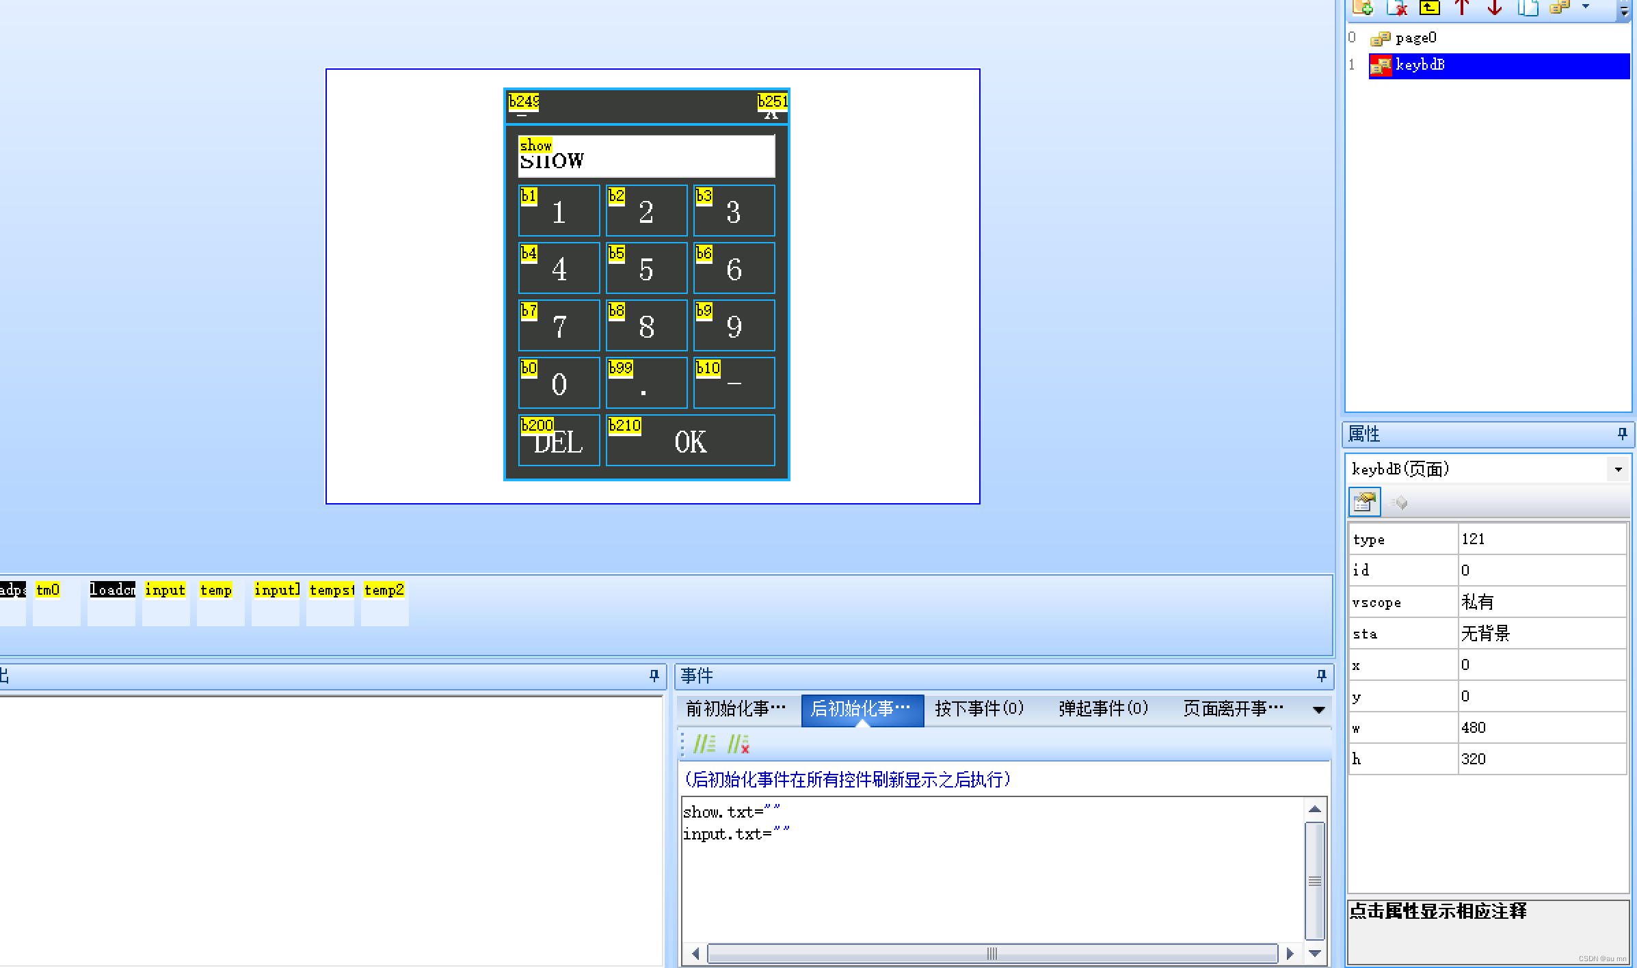
Task: Click the code editor scroll up arrow
Action: (1315, 809)
